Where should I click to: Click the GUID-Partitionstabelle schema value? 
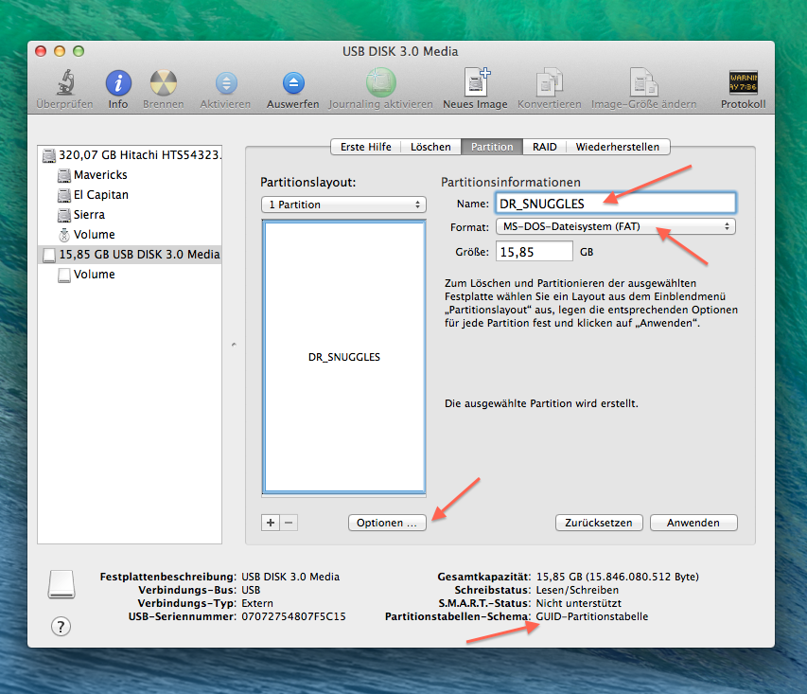[x=592, y=616]
